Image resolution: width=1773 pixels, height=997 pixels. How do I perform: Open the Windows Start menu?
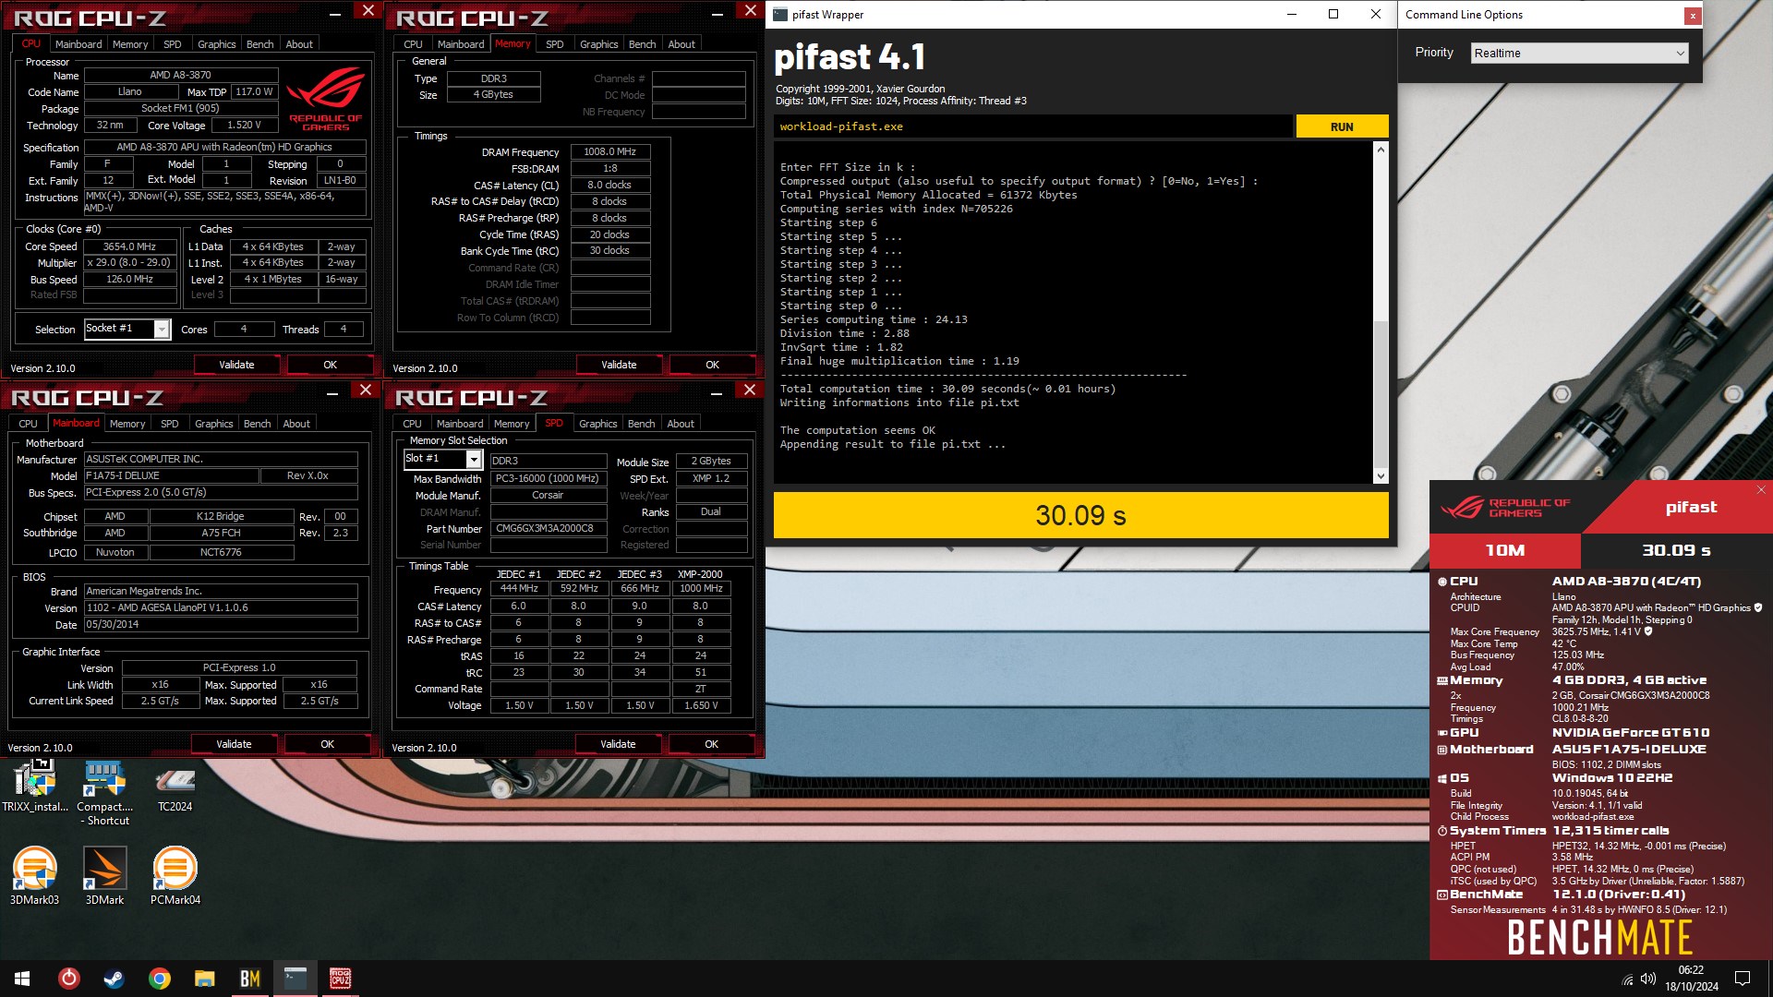point(22,979)
